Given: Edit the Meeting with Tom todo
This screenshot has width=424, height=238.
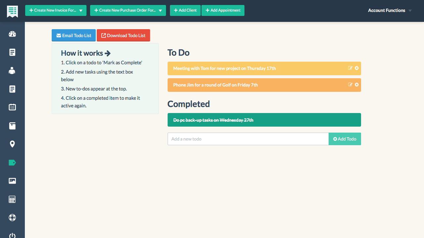Looking at the screenshot, I should [x=350, y=68].
